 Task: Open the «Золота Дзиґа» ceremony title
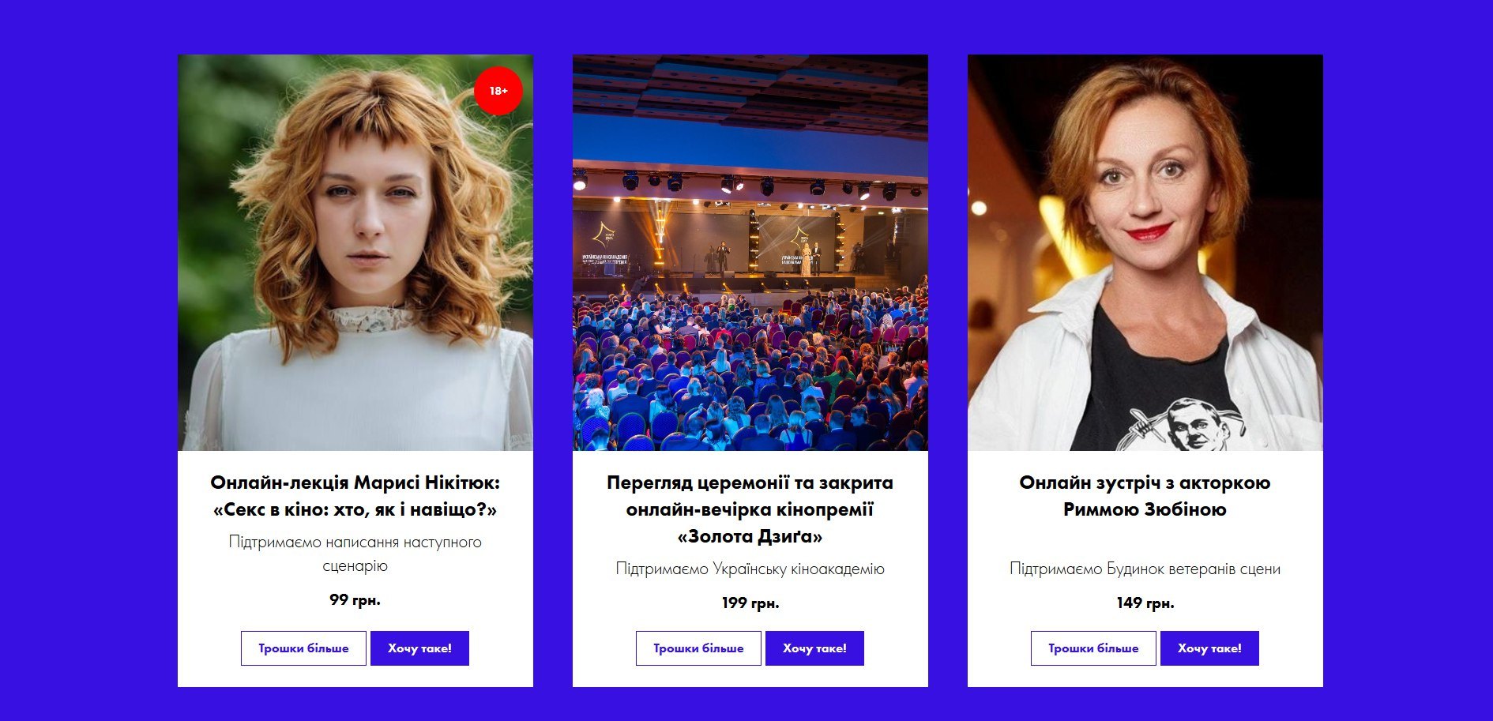click(750, 509)
